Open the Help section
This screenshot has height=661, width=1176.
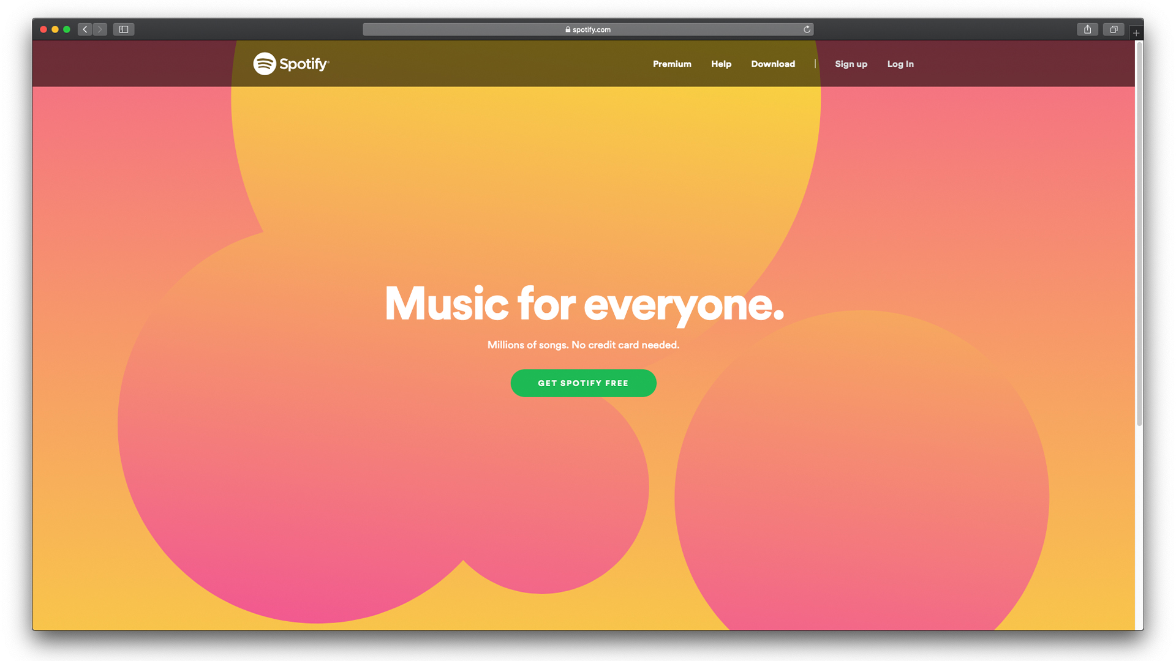(721, 64)
